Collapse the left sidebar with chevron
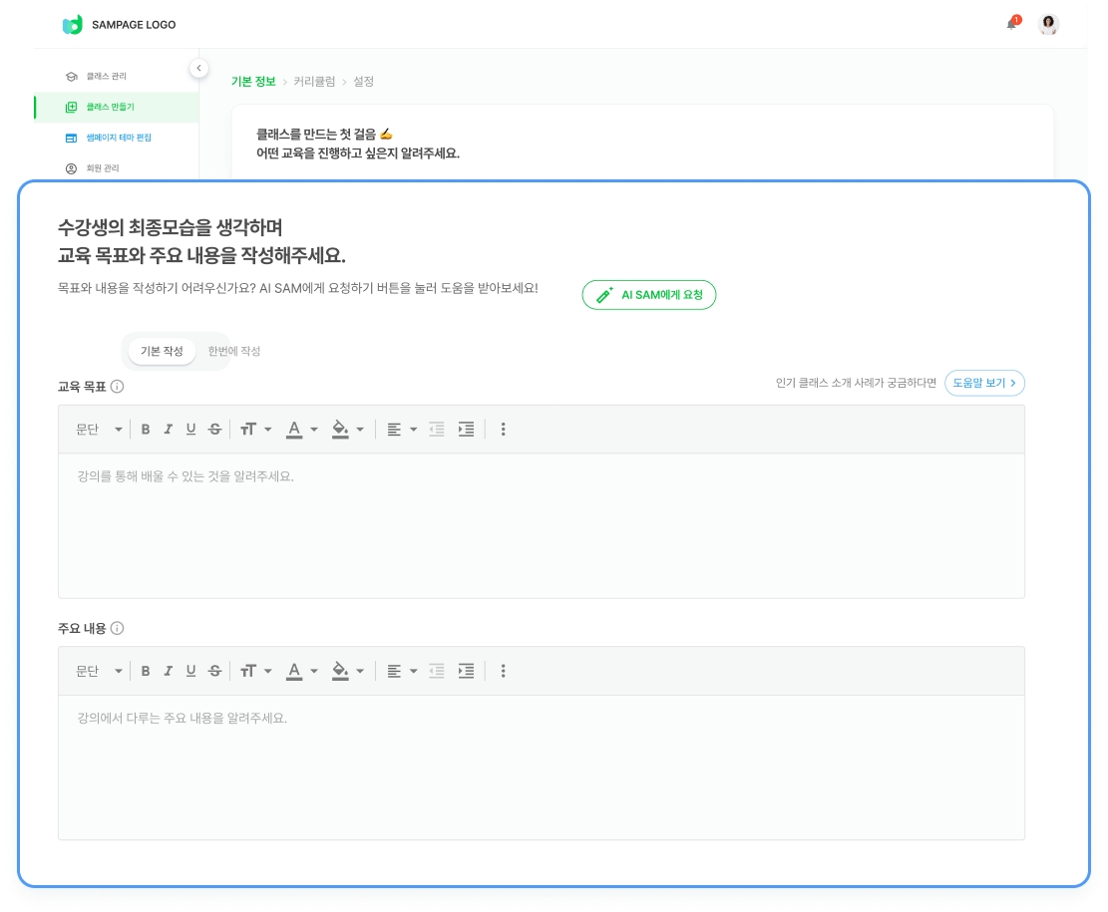The height and width of the screenshot is (912, 1108). [x=198, y=68]
